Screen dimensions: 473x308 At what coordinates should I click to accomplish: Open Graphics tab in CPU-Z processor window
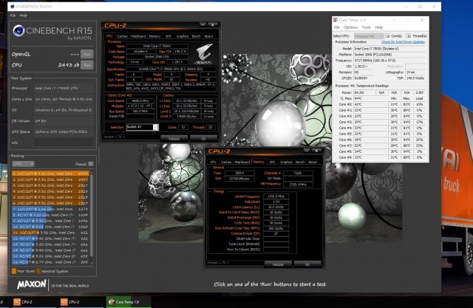tap(183, 36)
